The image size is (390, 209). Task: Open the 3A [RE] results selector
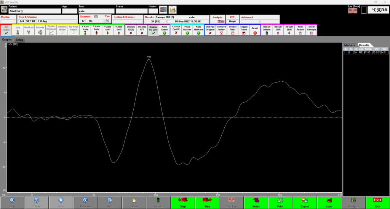point(157,21)
